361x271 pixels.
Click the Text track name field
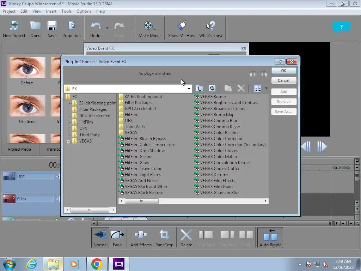tap(35, 176)
